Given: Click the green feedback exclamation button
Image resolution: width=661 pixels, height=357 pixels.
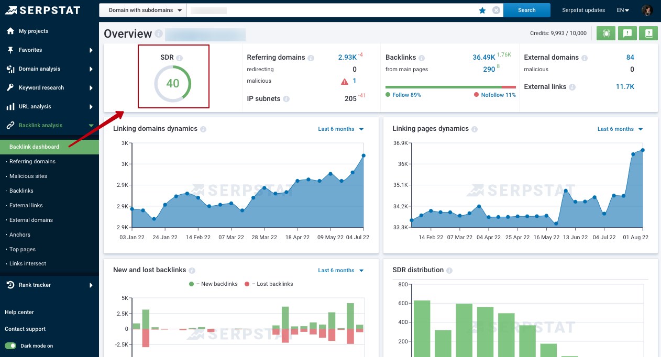Looking at the screenshot, I should (x=627, y=33).
